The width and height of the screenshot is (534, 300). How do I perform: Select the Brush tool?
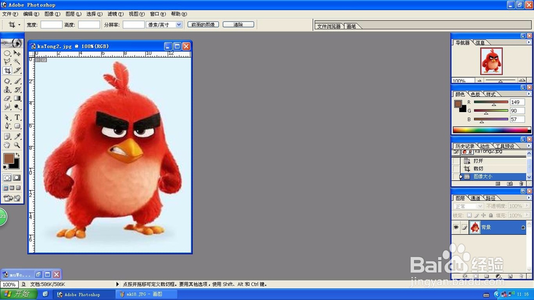click(17, 81)
